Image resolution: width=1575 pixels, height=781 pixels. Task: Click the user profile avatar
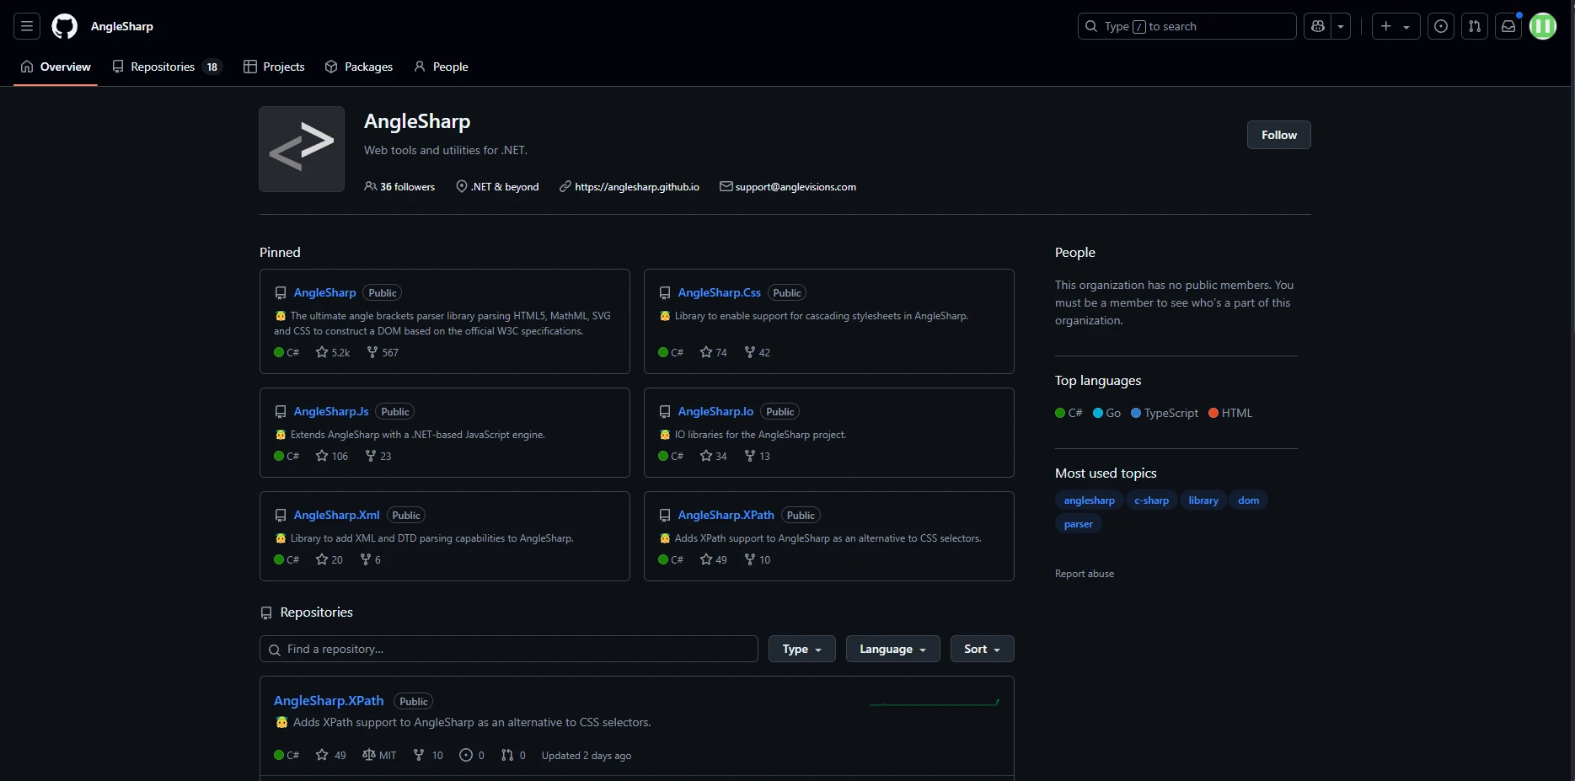tap(1543, 26)
